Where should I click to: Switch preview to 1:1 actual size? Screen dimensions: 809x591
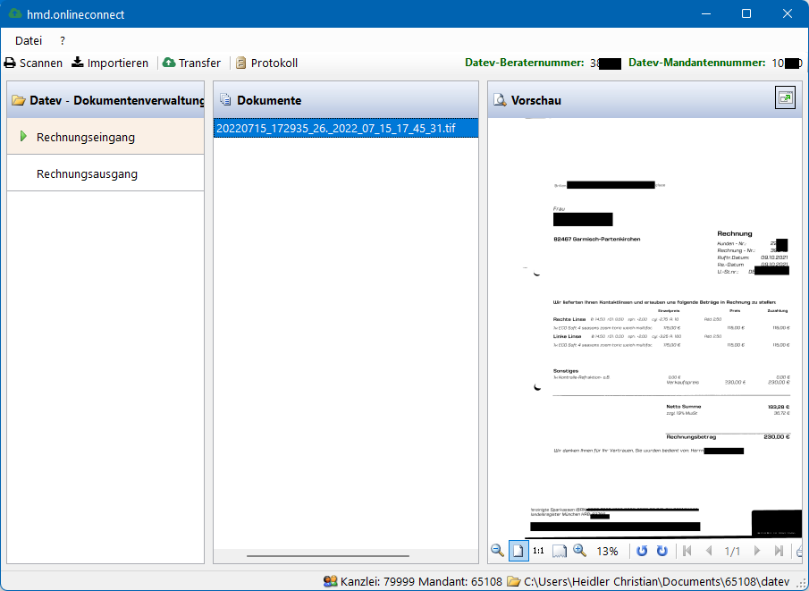click(538, 551)
